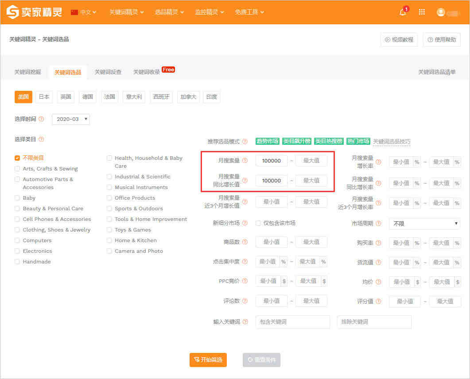This screenshot has height=379, width=470.
Task: Click help icon next to 选择类目
Action: 41,139
